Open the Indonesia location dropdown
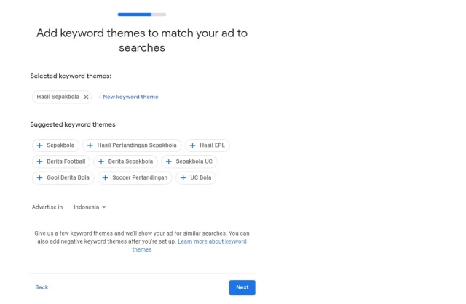 (x=89, y=207)
